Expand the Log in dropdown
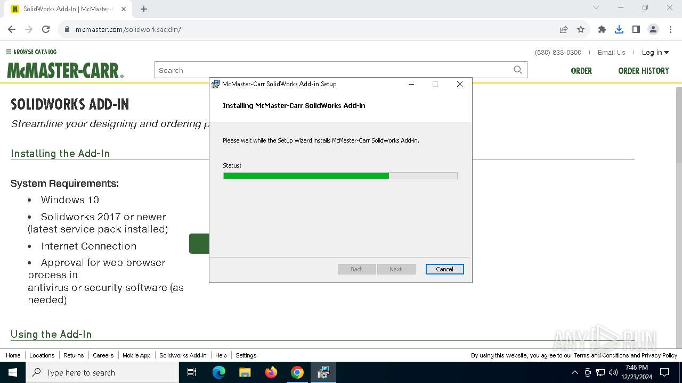 point(655,52)
